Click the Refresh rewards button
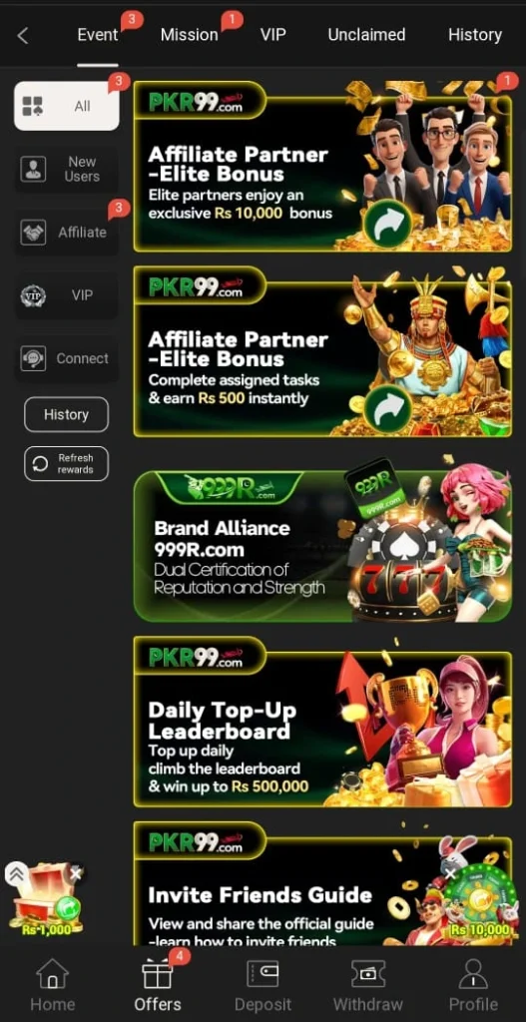The image size is (526, 1022). (x=67, y=463)
